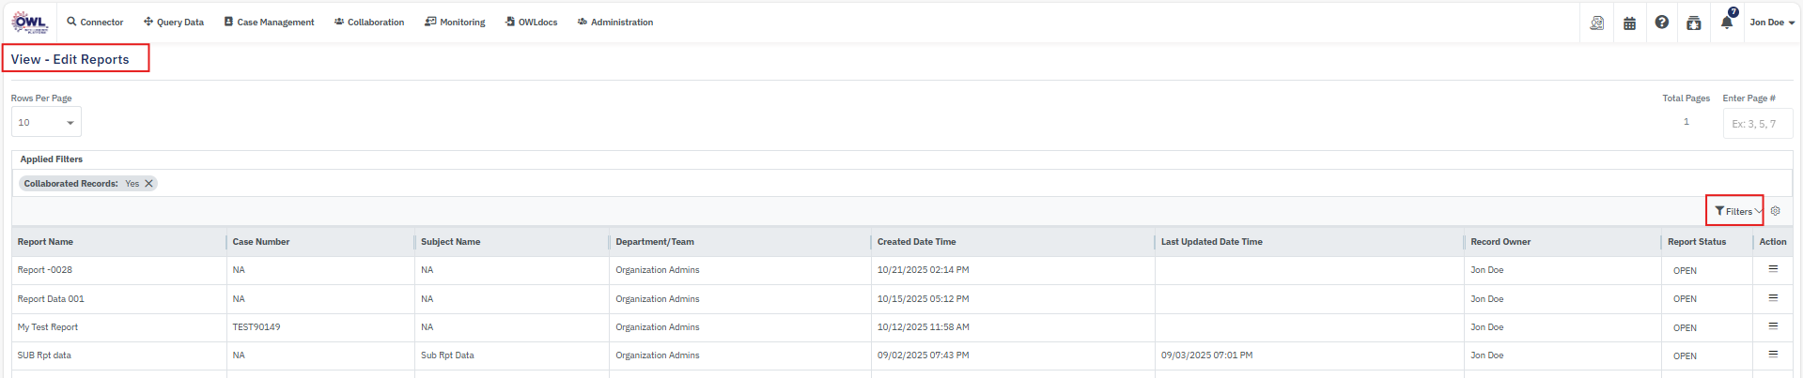Expand the Rows Per Page dropdown
Screen dimensions: 1803x378
pos(46,123)
